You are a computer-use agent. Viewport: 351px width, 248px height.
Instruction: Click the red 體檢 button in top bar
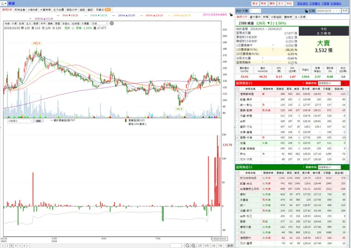click(272, 3)
